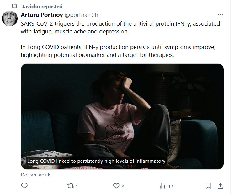234x194 pixels.
Task: Like the post with the heart icon
Action: 116,186
